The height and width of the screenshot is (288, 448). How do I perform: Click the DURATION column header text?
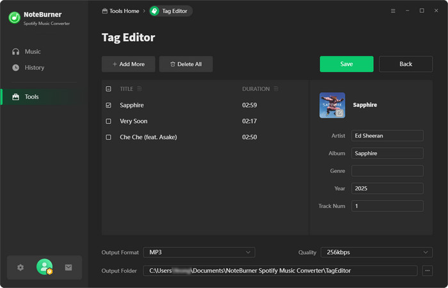tap(256, 89)
